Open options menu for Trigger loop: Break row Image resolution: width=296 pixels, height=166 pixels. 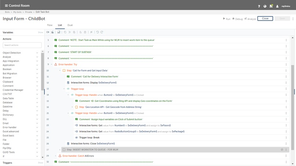[x=286, y=137]
